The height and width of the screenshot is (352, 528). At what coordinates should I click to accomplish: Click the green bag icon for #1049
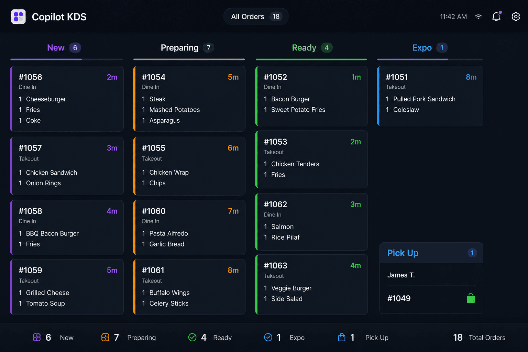[471, 298]
